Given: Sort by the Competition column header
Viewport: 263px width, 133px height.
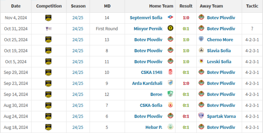Looking at the screenshot, I should click(x=49, y=6).
